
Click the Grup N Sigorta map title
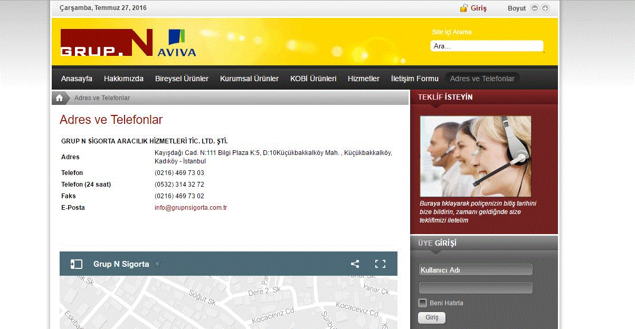pos(121,264)
